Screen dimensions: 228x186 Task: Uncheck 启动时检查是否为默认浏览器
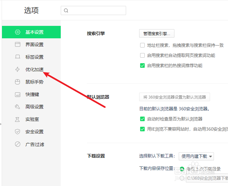142,119
